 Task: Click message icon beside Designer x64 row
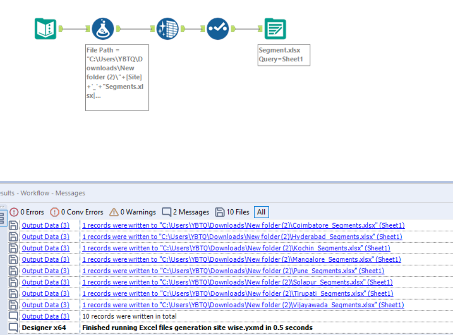pos(13,327)
